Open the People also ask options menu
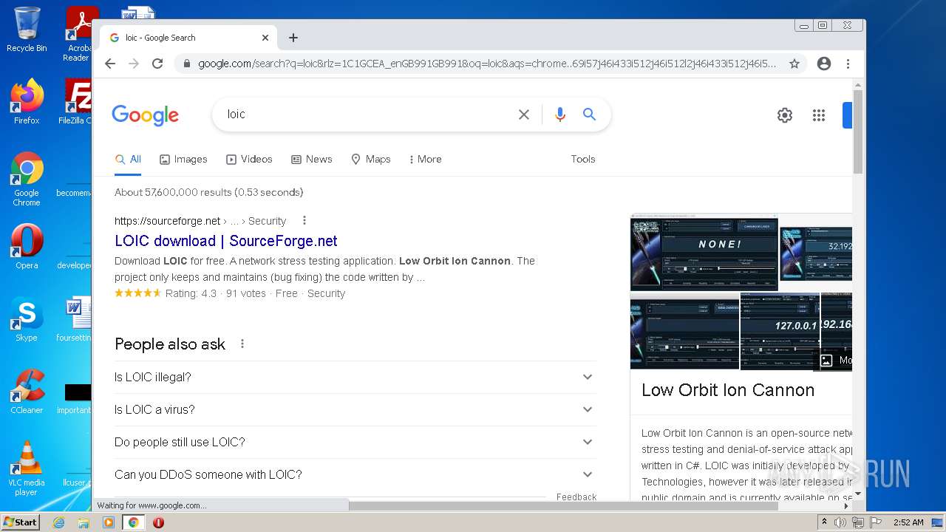The height and width of the screenshot is (532, 946). tap(242, 344)
